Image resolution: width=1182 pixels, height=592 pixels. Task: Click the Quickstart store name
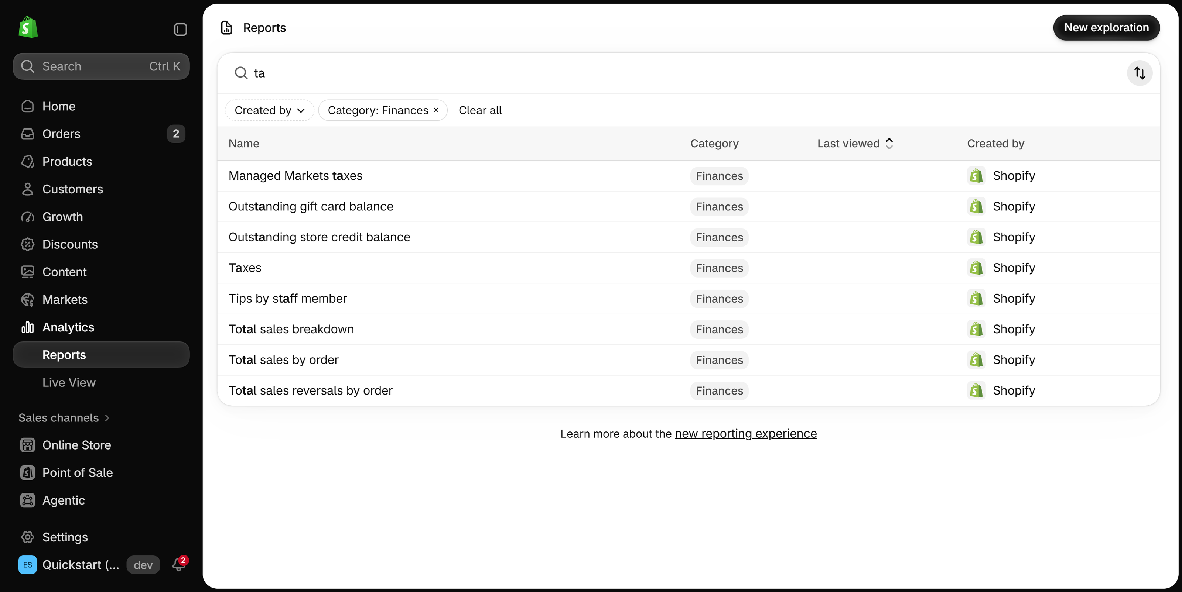(81, 564)
